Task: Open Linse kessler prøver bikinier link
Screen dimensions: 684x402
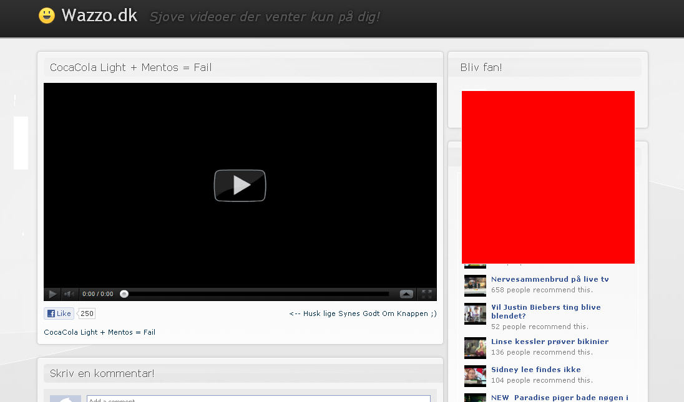Action: (550, 342)
